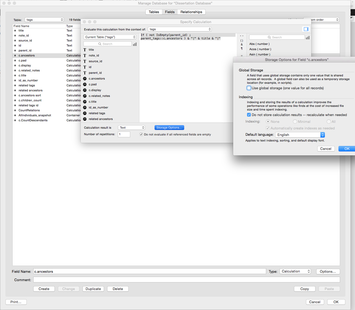Click reorder handle for c.CountDescendants row
355x310 pixels.
15,120
